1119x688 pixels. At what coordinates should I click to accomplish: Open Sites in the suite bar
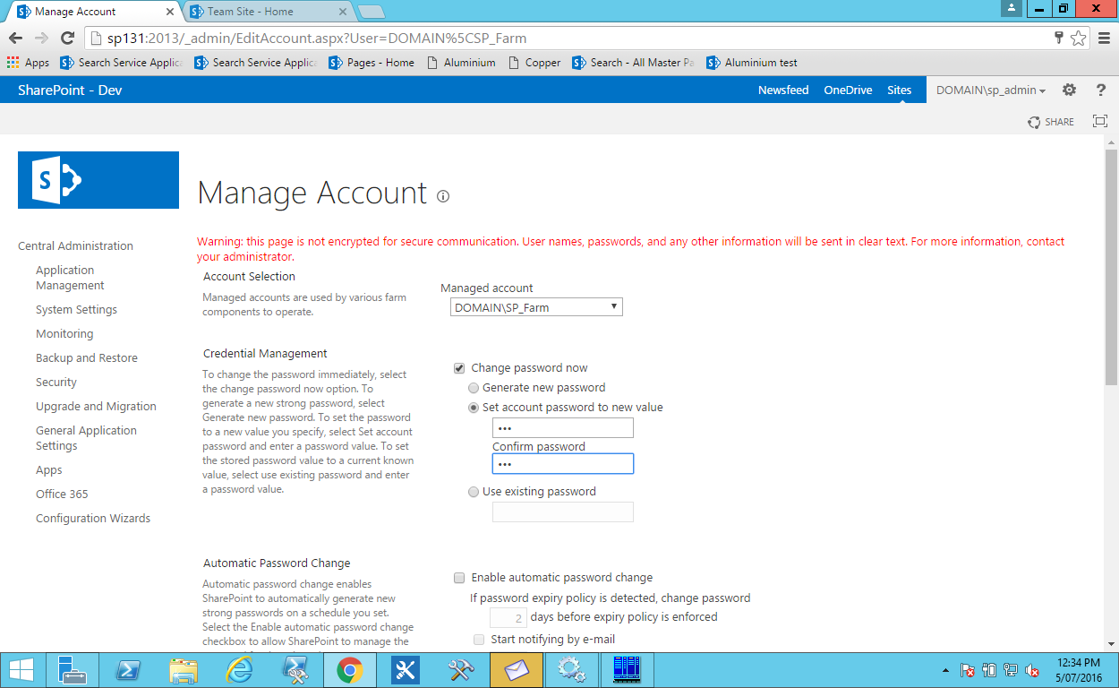(x=900, y=90)
